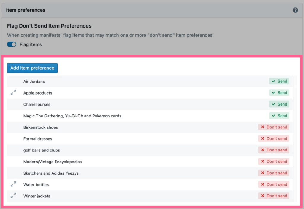This screenshot has width=304, height=209.
Task: Click Don't send badge for Birkenstock shoes
Action: [273, 127]
